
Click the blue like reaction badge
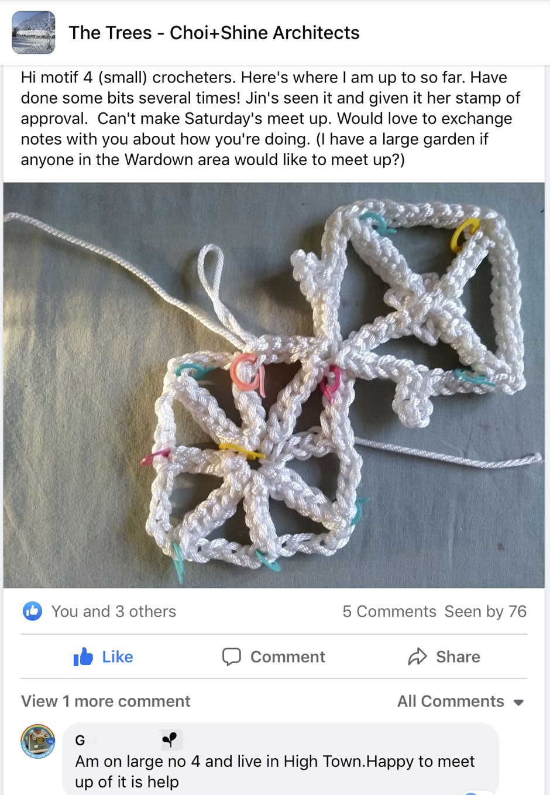point(32,611)
